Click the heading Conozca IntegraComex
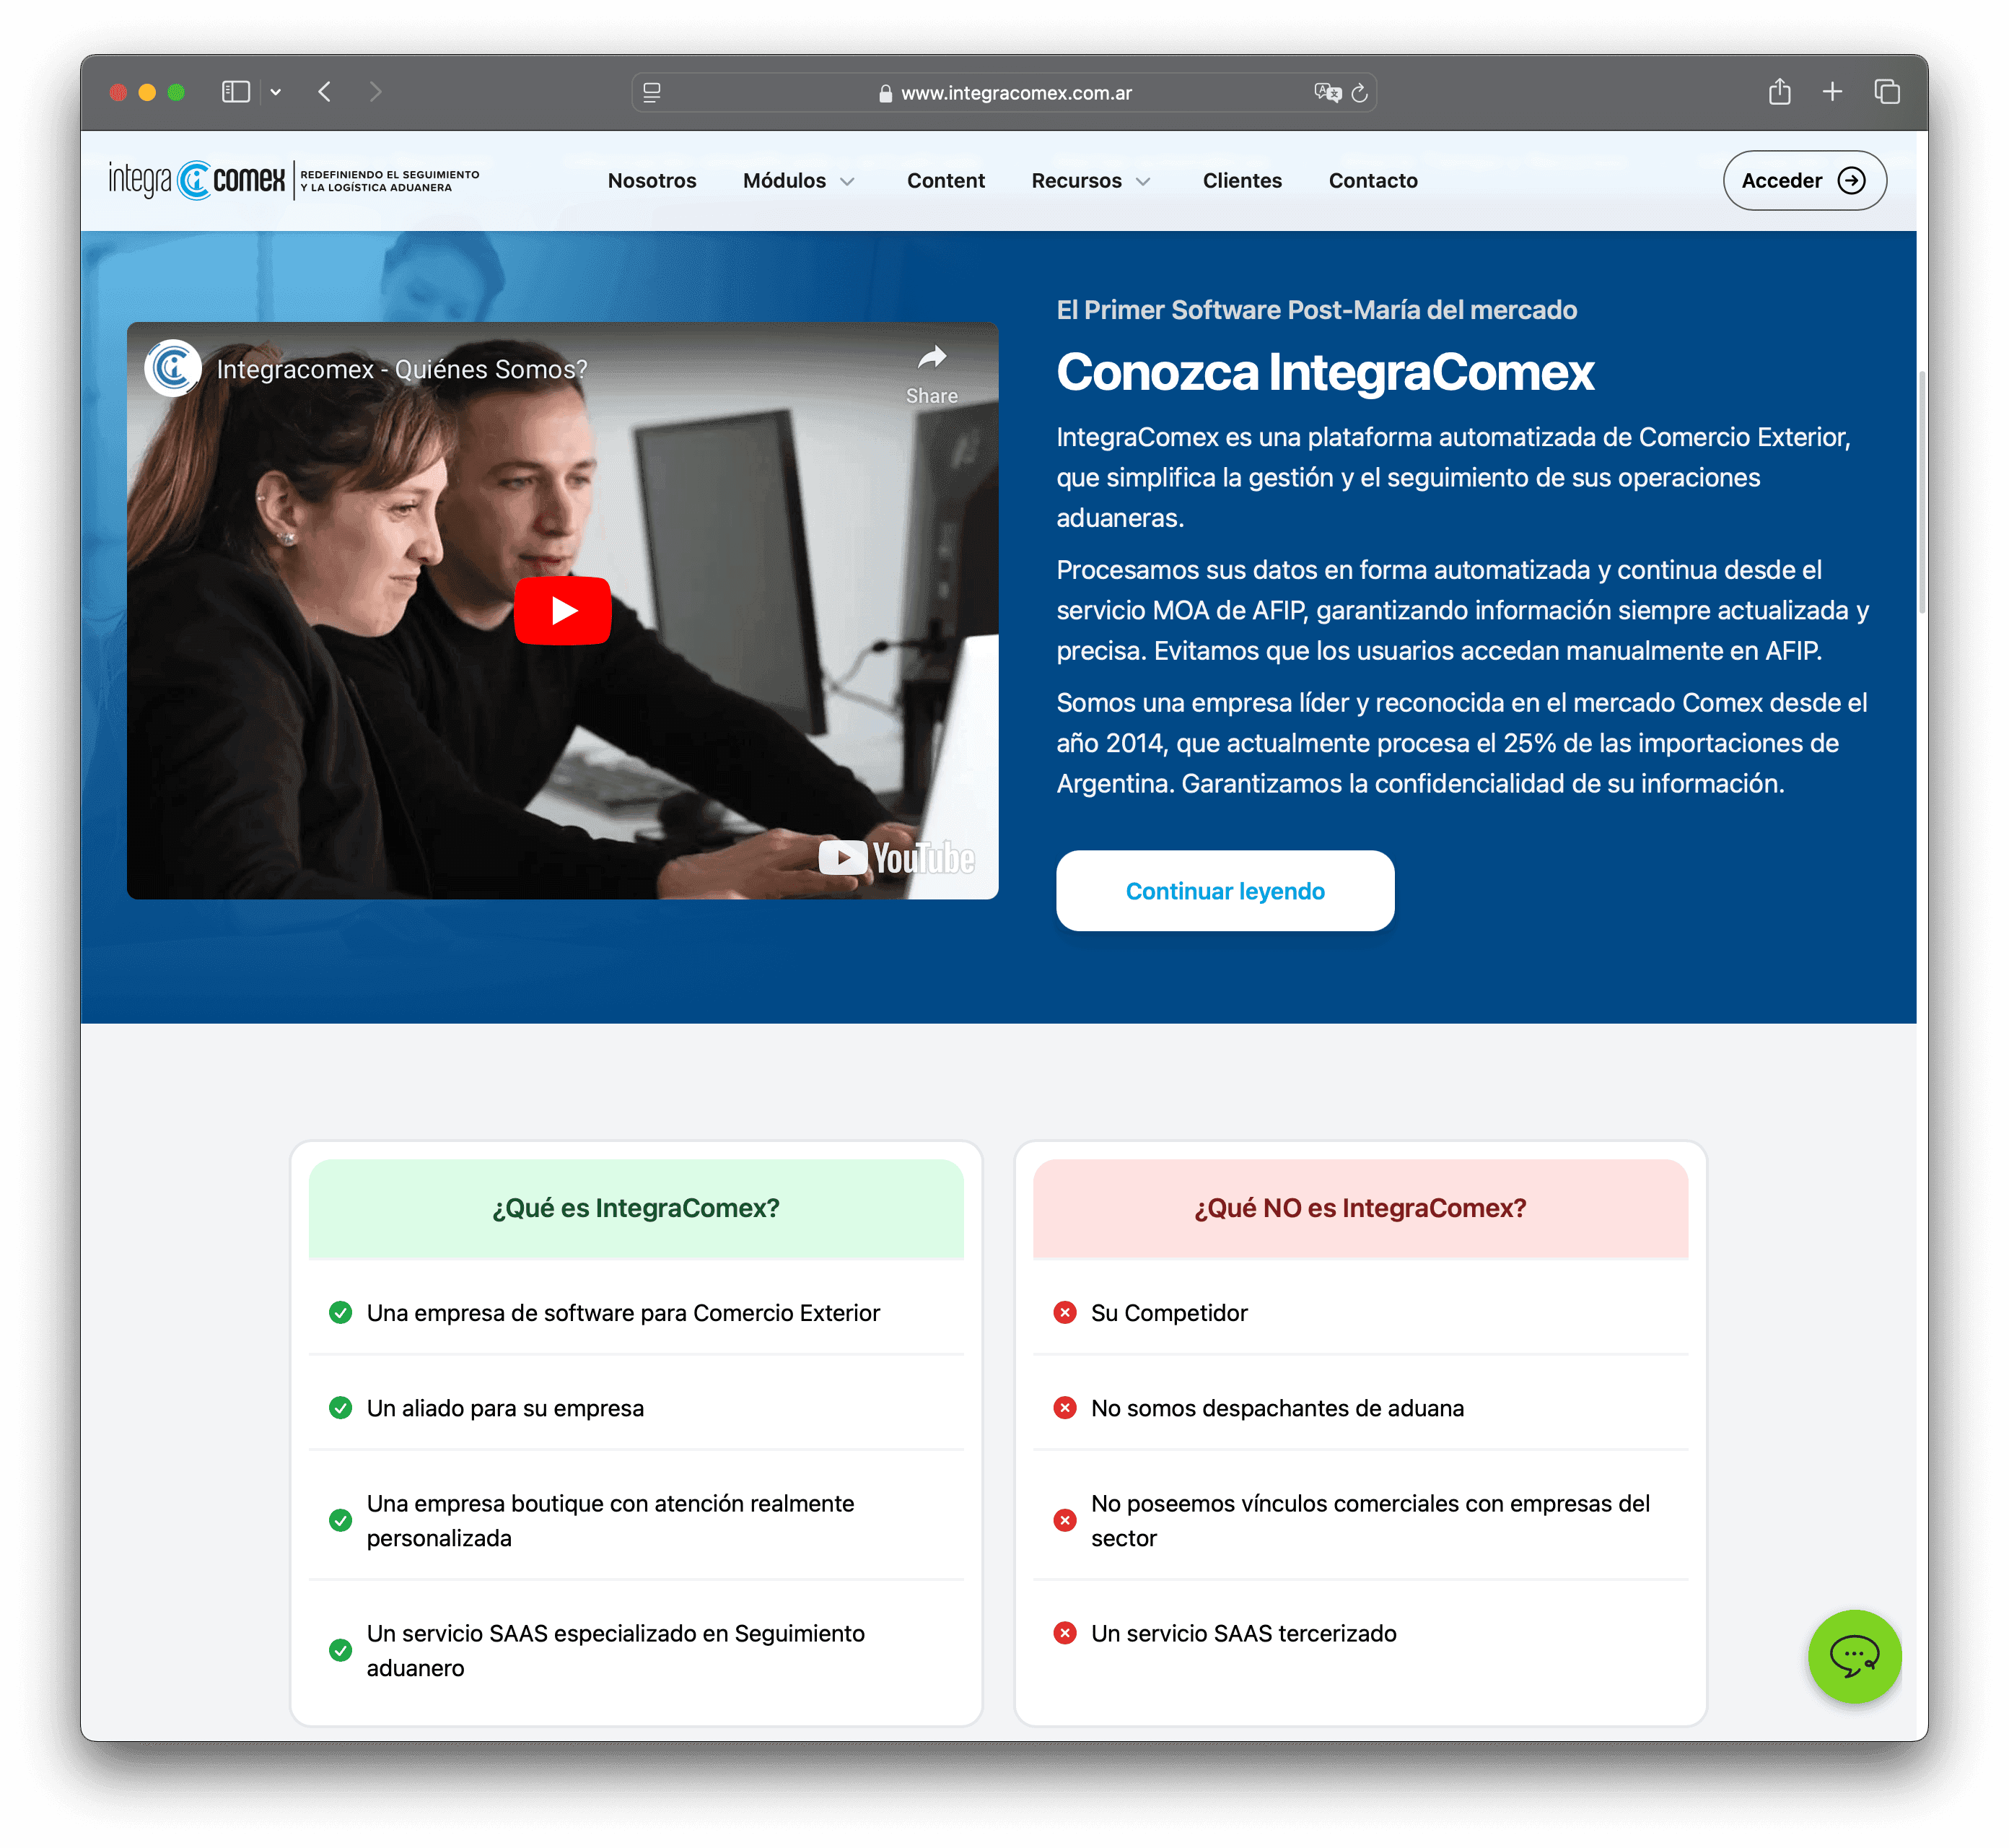 tap(1324, 373)
